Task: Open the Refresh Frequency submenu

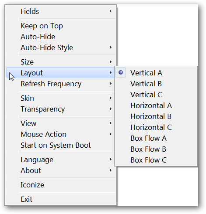Action: click(60, 84)
